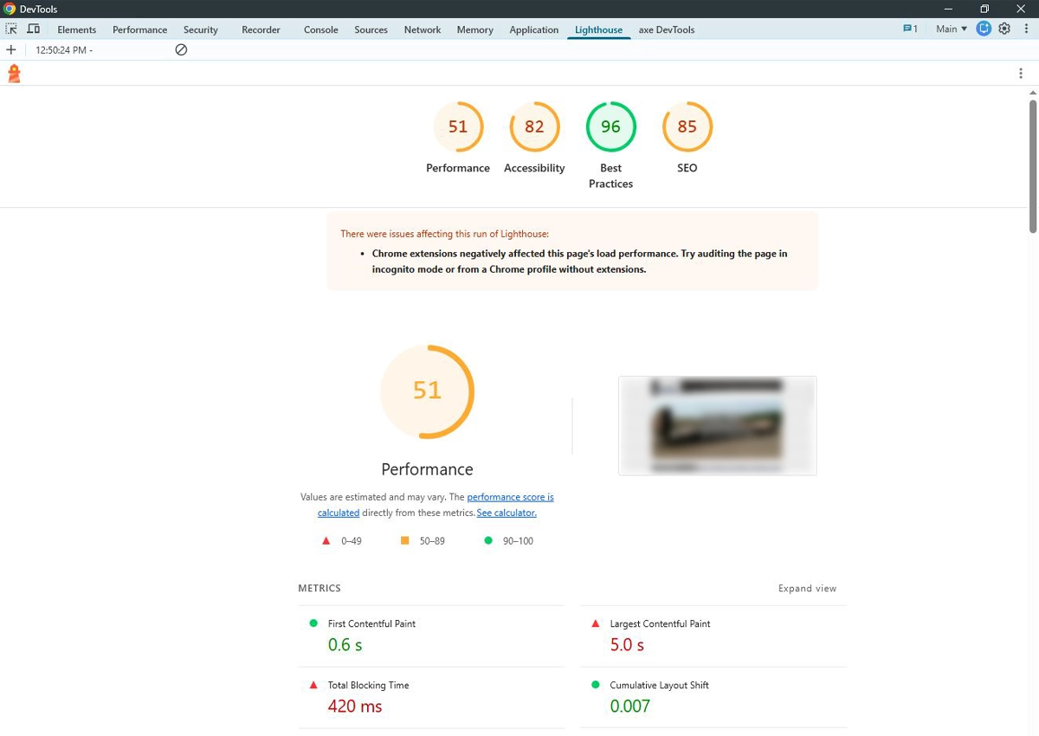Screen dimensions: 1039x736
Task: Click the orange square 50–89 legend entry
Action: [423, 540]
